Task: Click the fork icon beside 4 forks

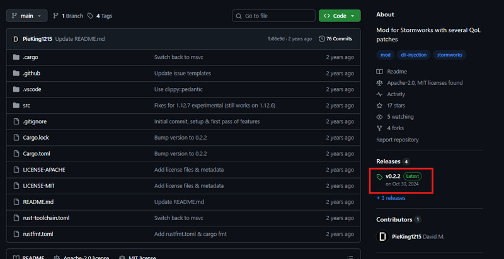Action: pos(380,128)
